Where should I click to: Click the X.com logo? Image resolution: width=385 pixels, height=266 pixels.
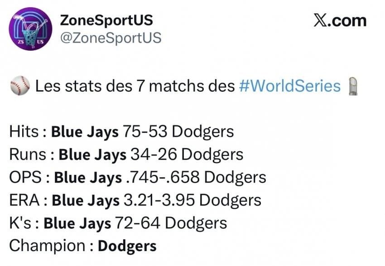339,21
